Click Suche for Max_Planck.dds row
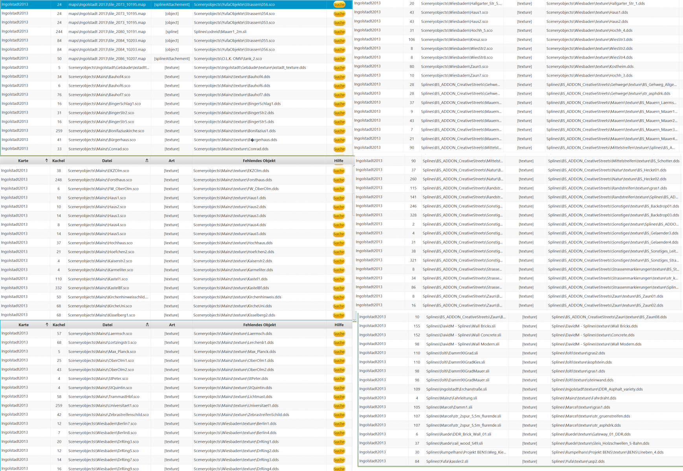Image resolution: width=683 pixels, height=471 pixels. pyautogui.click(x=339, y=352)
